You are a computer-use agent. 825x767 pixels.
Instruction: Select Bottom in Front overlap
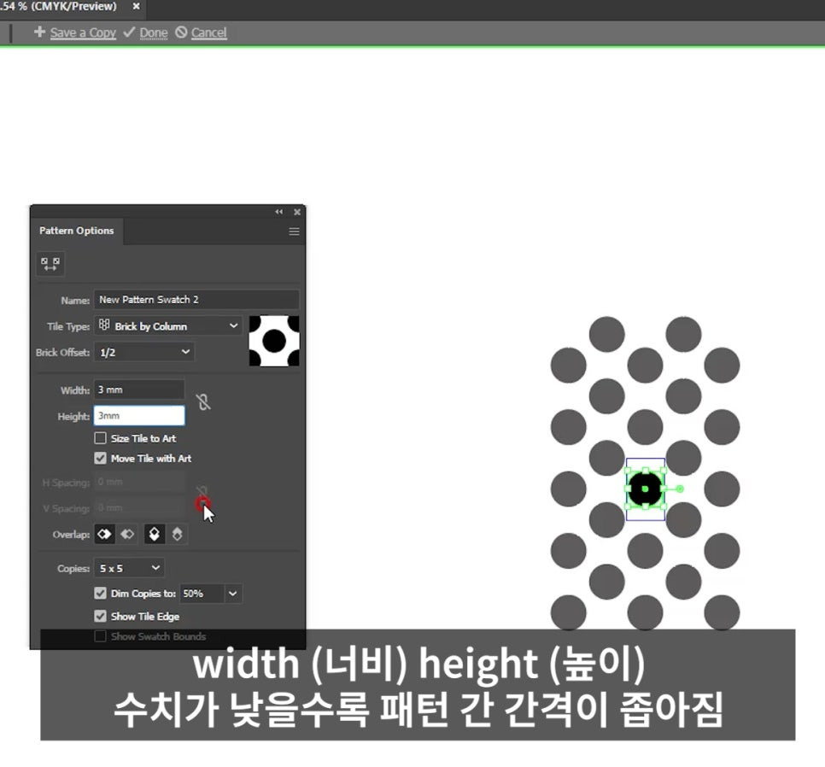[x=178, y=535]
